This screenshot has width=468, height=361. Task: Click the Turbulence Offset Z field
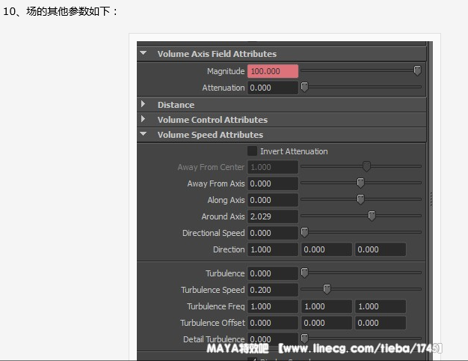[x=381, y=323]
